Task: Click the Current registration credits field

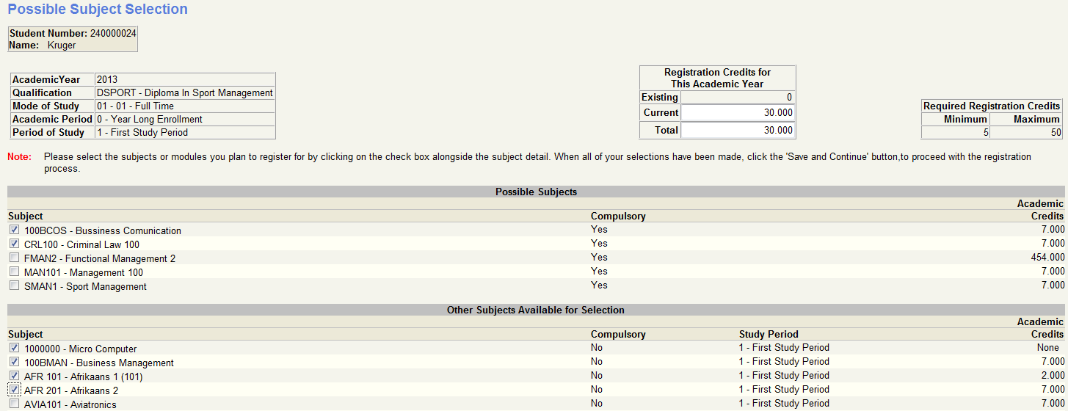Action: tap(738, 113)
